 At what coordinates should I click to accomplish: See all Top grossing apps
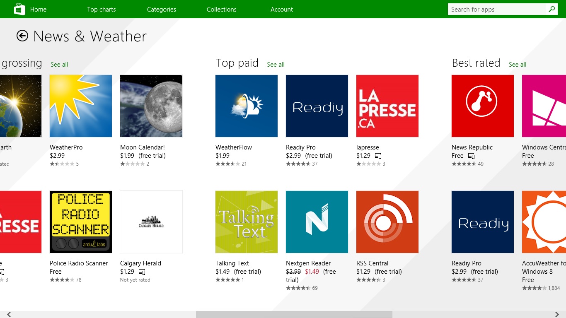59,65
